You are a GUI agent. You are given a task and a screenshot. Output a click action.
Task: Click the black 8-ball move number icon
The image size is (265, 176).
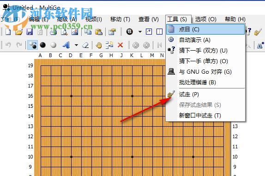130,32
